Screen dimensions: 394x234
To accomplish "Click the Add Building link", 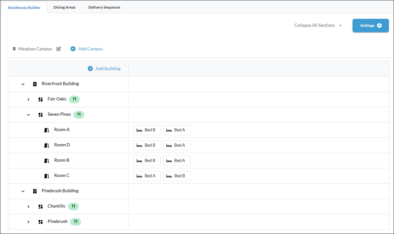I will (x=108, y=69).
